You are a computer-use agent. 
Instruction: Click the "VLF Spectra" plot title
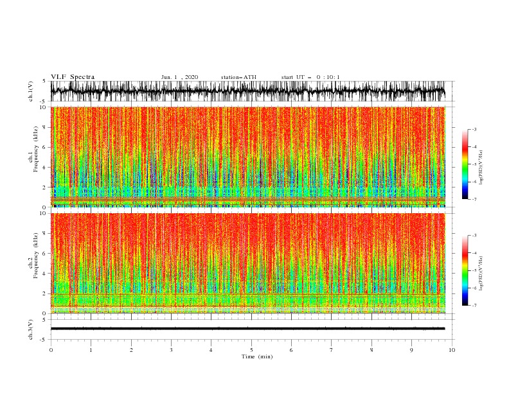[73, 77]
